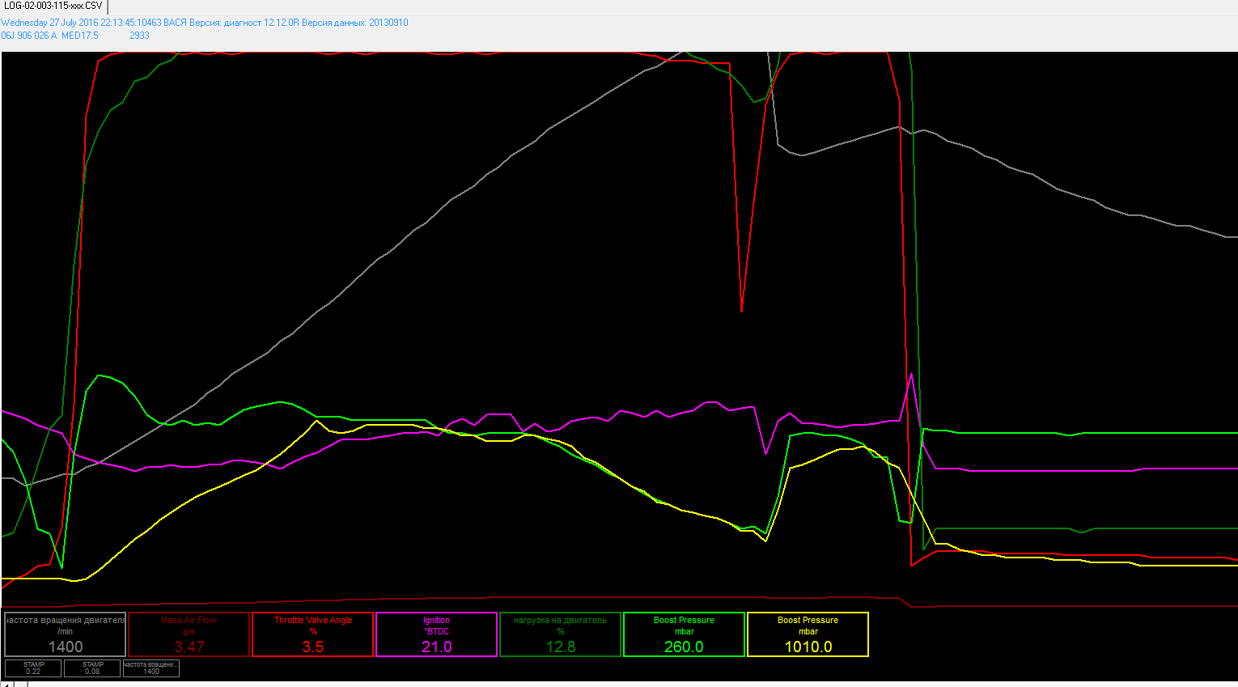Click the ECU part number 06J 906 026 A
Viewport: 1238px width, 687px height.
click(x=29, y=36)
